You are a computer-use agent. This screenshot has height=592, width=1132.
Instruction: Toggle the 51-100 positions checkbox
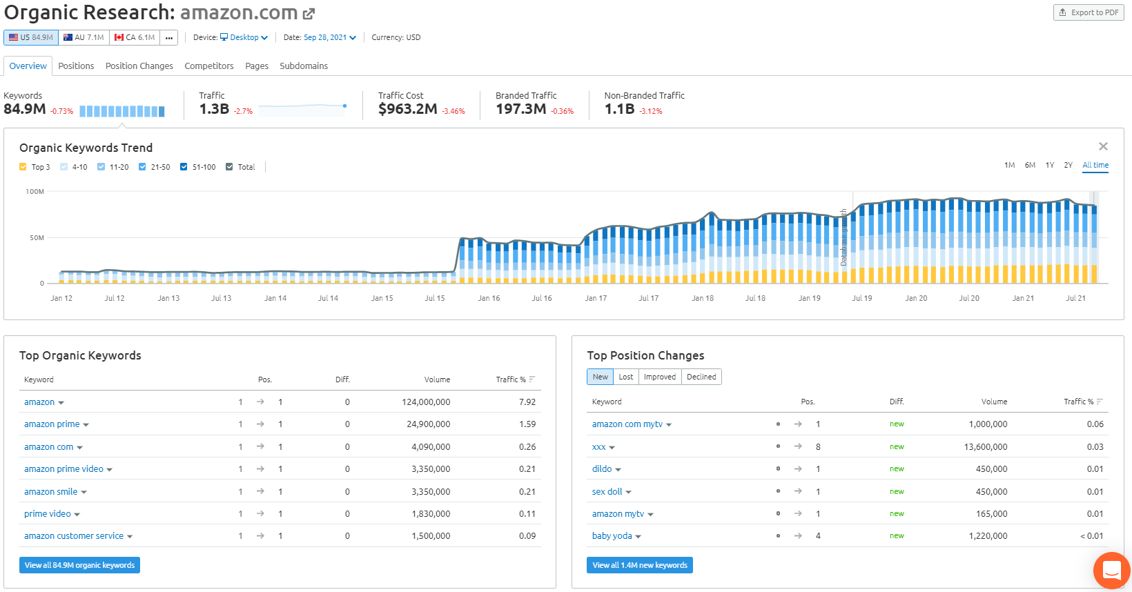pyautogui.click(x=184, y=167)
